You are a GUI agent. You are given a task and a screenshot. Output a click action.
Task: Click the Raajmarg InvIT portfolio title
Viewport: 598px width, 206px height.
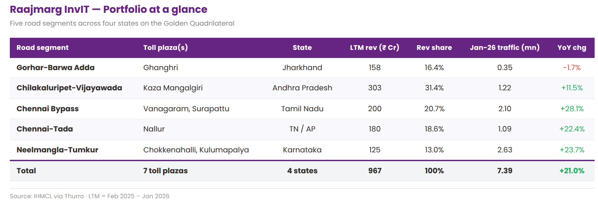click(x=108, y=9)
